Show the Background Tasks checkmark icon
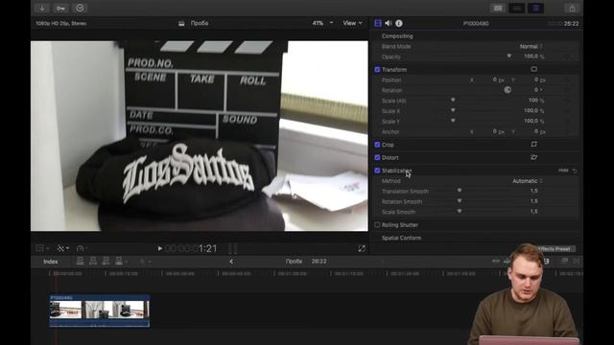This screenshot has width=614, height=345. [x=80, y=8]
